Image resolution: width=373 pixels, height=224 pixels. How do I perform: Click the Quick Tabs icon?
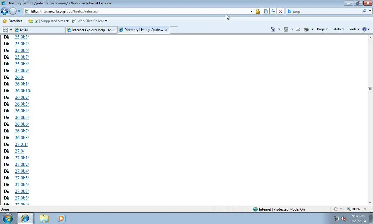[x=5, y=30]
